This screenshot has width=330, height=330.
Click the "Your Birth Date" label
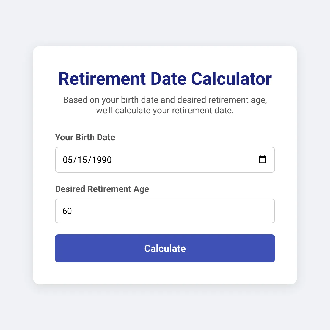(85, 137)
